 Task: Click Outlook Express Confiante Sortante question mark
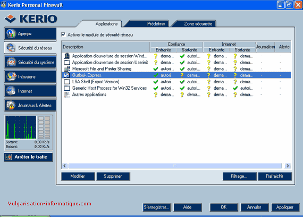(x=182, y=75)
